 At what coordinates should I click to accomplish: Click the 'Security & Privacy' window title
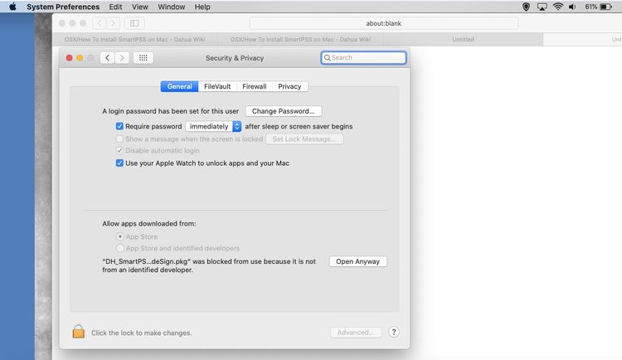coord(235,58)
